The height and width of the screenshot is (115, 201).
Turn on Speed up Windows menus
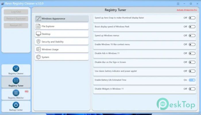(x=192, y=35)
